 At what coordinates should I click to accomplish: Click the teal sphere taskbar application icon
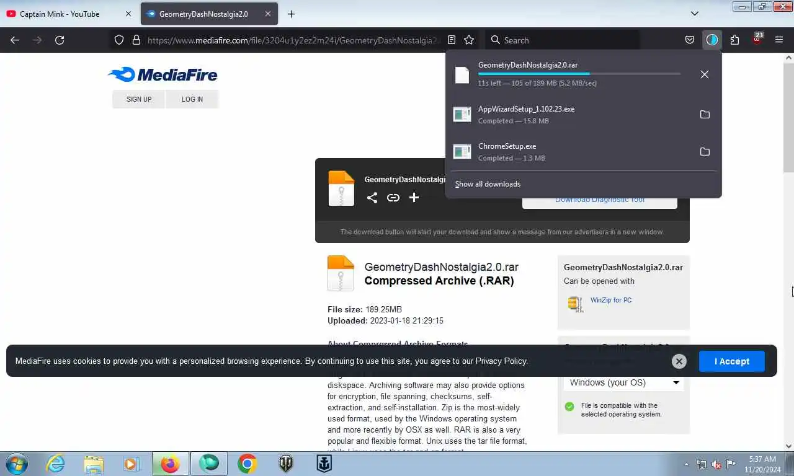[x=209, y=464]
